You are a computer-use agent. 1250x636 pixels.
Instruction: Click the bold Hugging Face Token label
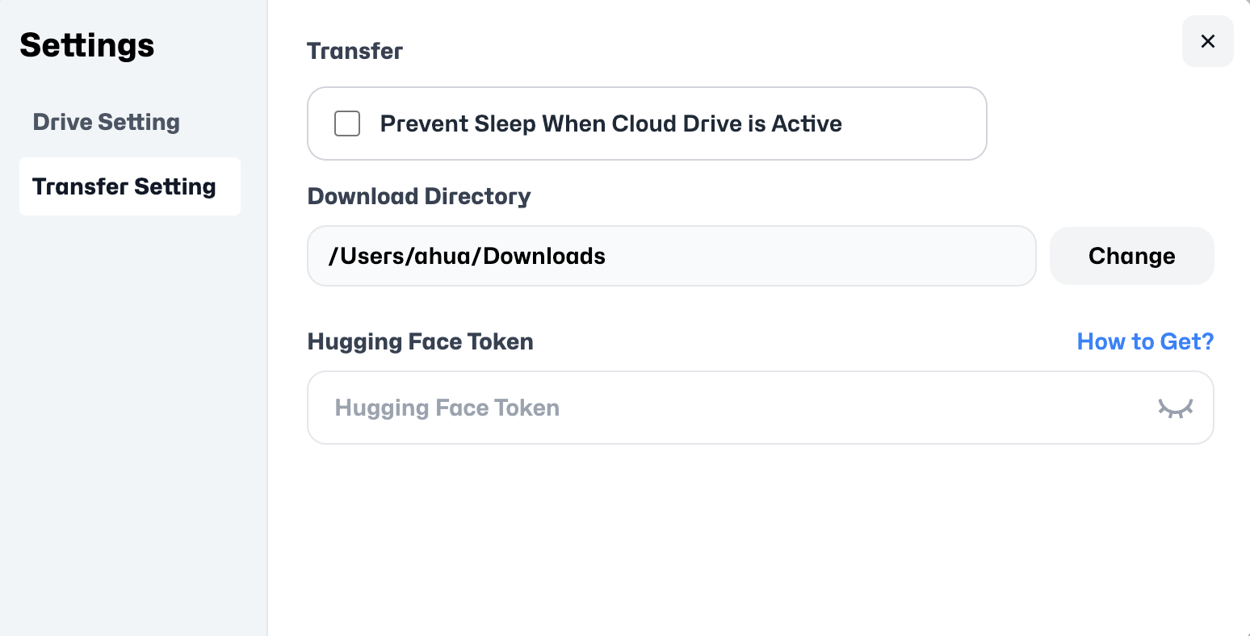point(420,341)
